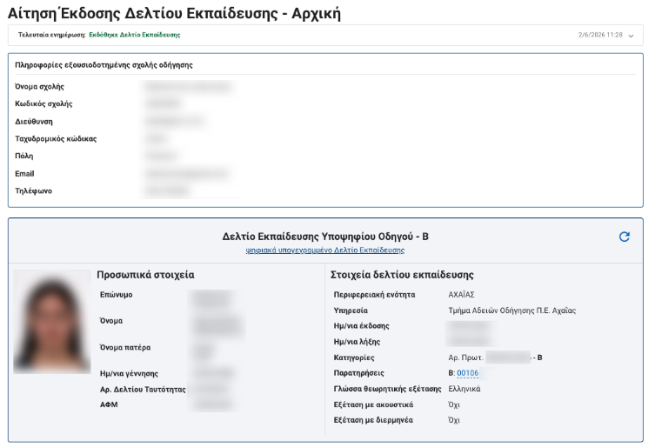Click the Κωδικός σχολής label
The width and height of the screenshot is (655, 448).
tap(43, 104)
